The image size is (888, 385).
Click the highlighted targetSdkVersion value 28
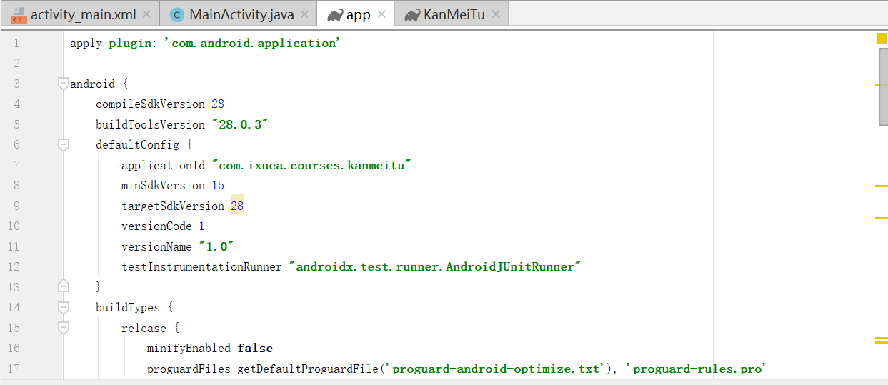(x=237, y=206)
